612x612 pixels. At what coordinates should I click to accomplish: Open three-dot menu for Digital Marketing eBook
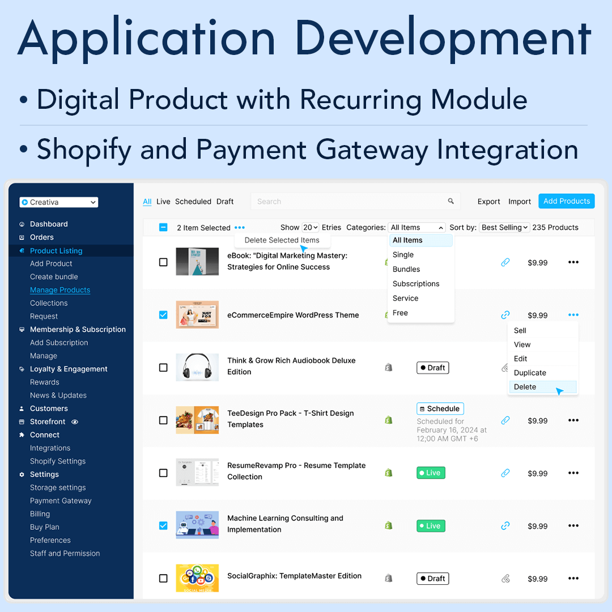point(573,262)
